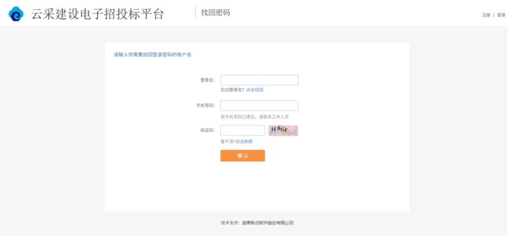Click the 验证码: field label

207,130
